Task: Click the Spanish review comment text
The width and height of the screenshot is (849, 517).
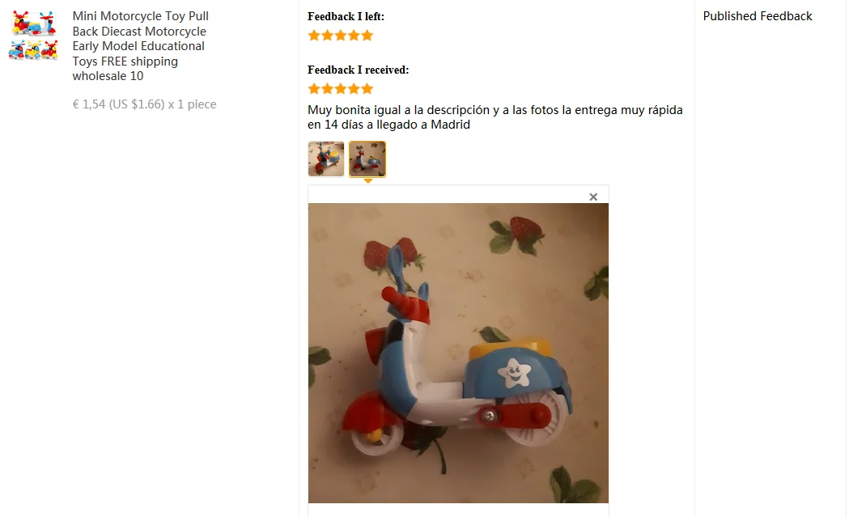Action: (x=495, y=117)
